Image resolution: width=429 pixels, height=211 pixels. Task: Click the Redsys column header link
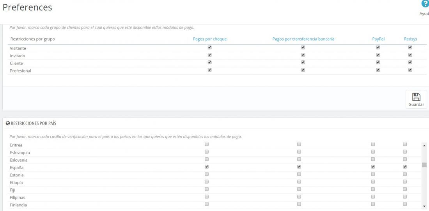(x=411, y=39)
